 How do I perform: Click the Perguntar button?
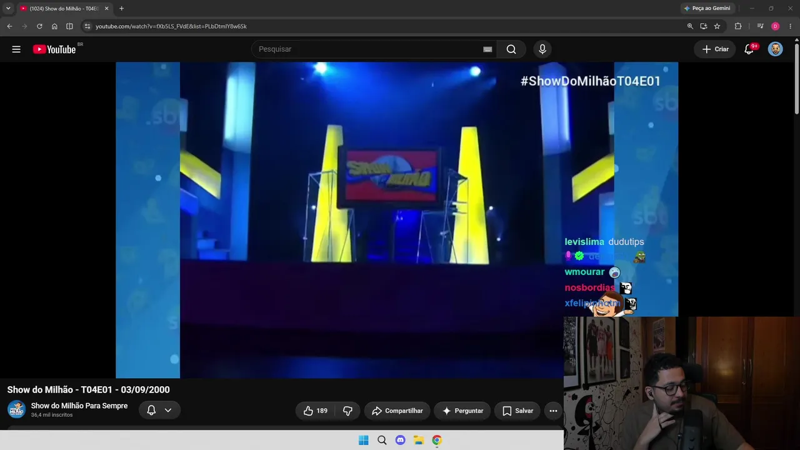(x=462, y=411)
